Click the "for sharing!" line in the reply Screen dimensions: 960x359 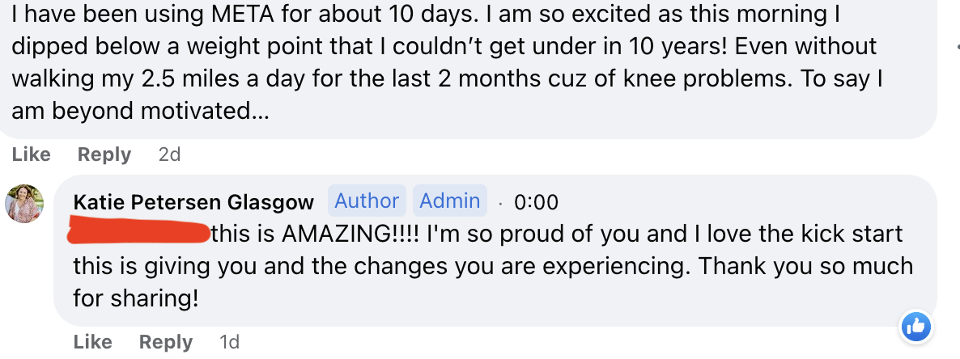pyautogui.click(x=136, y=298)
